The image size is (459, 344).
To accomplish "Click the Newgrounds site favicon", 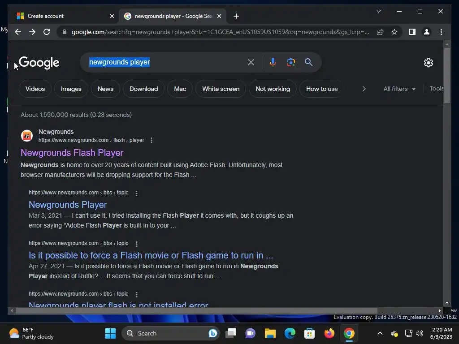I will (x=26, y=136).
